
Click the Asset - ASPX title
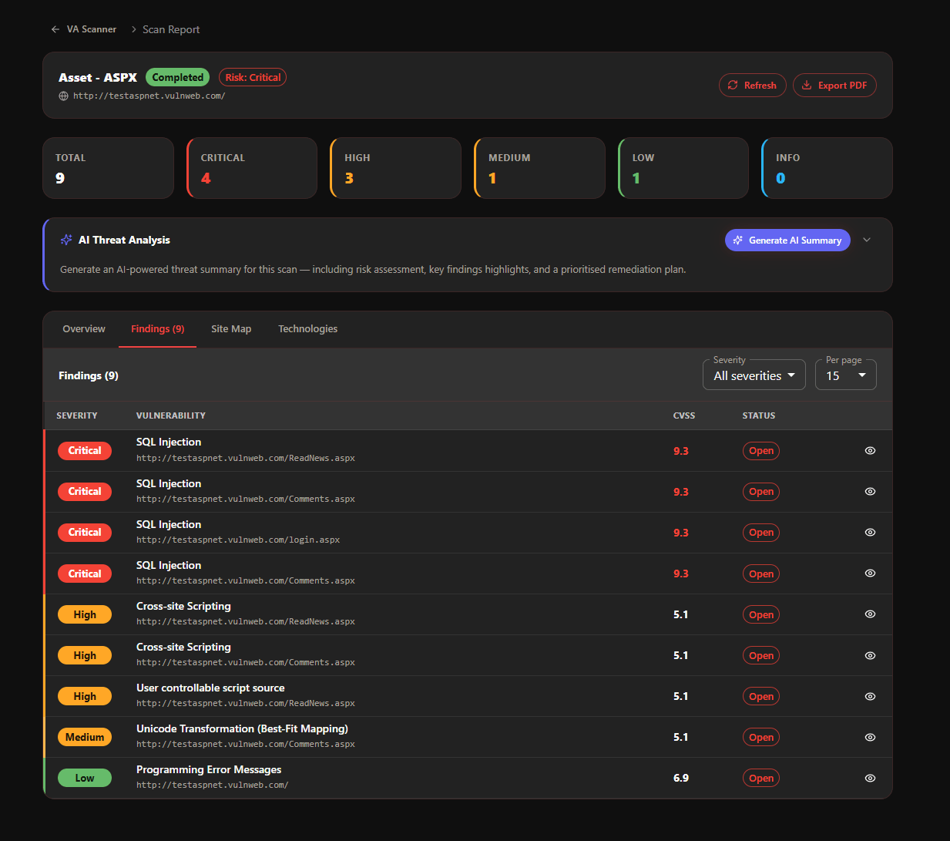pos(98,77)
